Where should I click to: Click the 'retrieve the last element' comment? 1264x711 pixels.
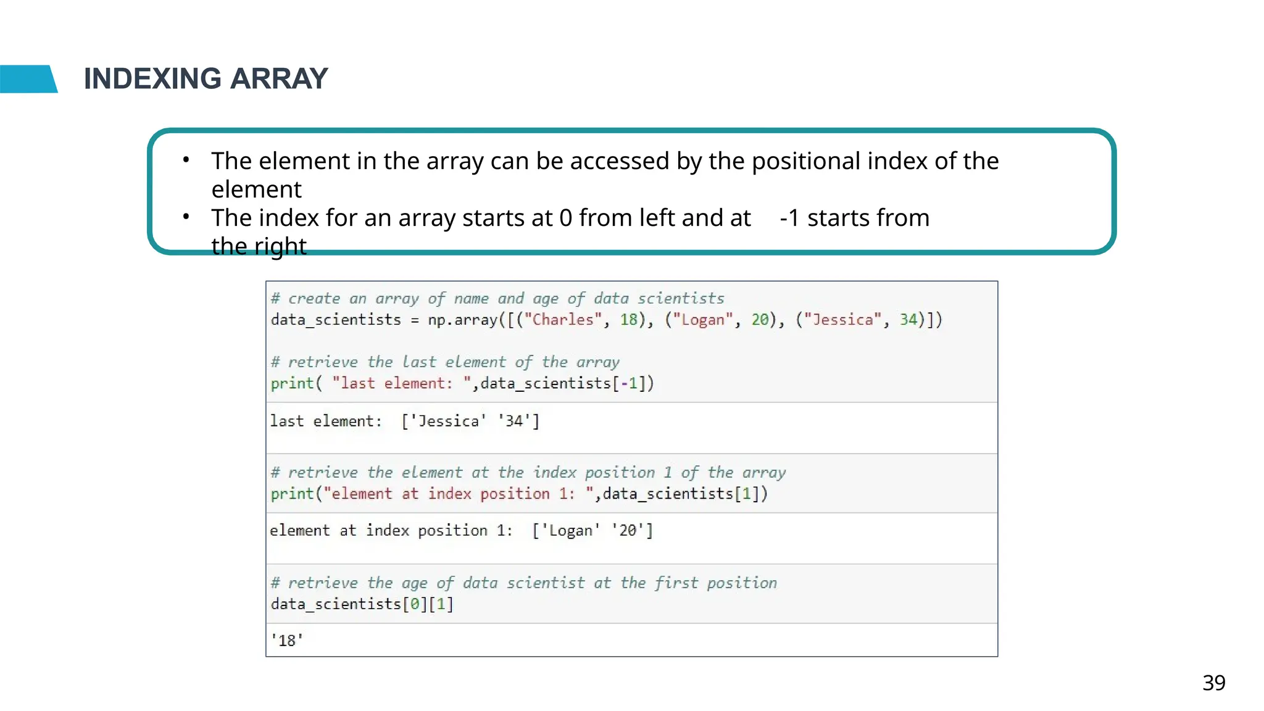pyautogui.click(x=445, y=362)
